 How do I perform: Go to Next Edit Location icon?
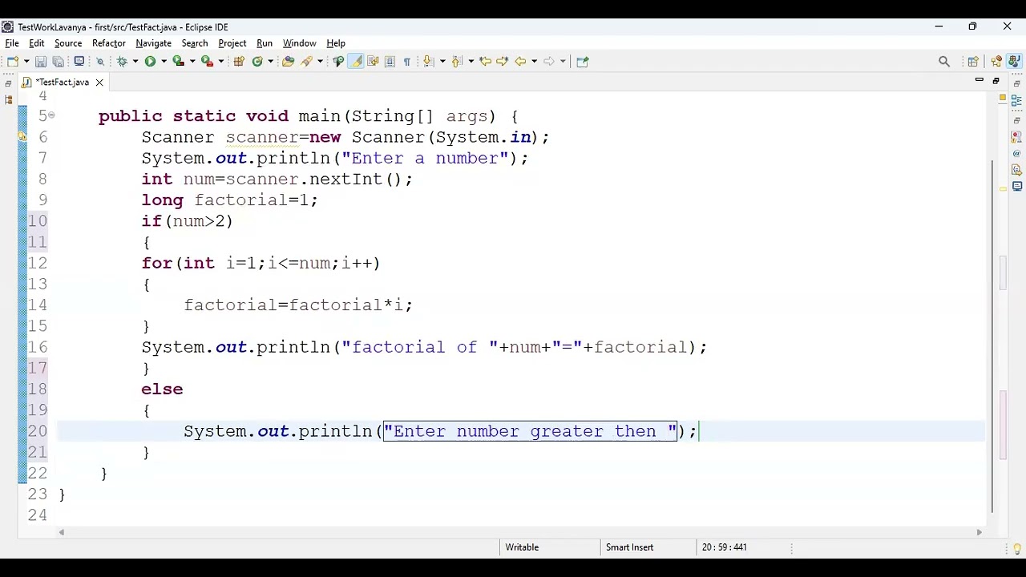[x=502, y=61]
